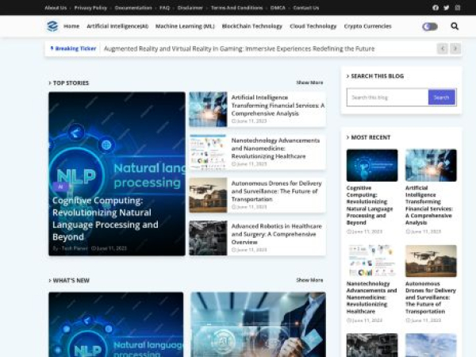
Task: Open the Facebook social icon
Action: [x=435, y=8]
